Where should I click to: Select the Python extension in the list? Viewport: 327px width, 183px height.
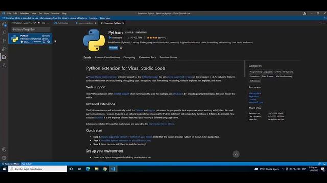point(30,39)
